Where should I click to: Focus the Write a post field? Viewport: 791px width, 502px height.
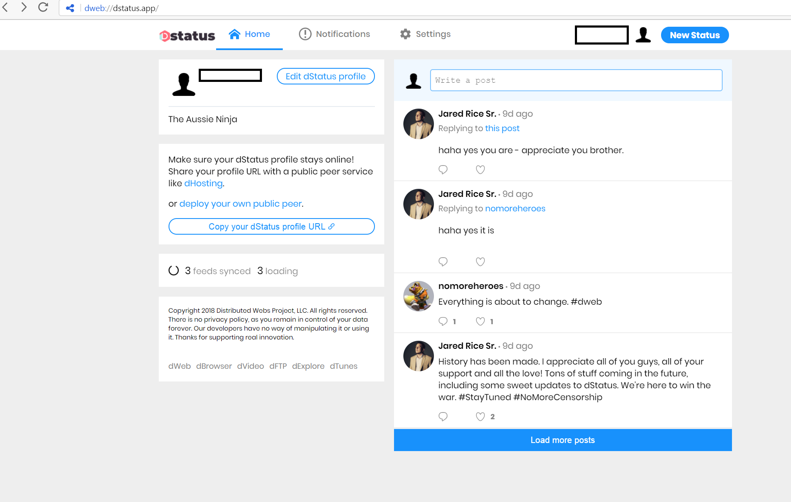(576, 80)
